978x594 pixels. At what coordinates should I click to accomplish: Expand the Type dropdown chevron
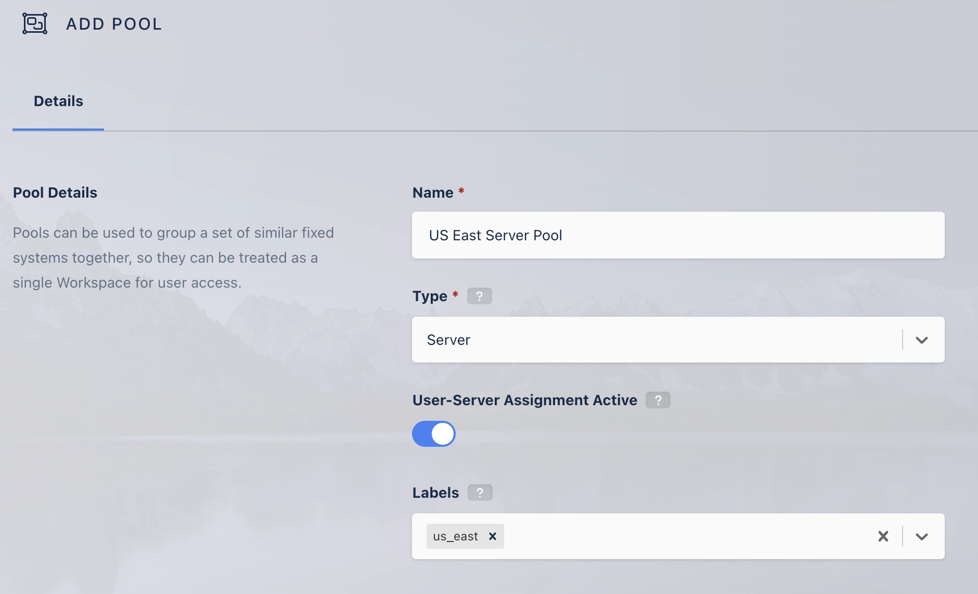click(x=921, y=340)
